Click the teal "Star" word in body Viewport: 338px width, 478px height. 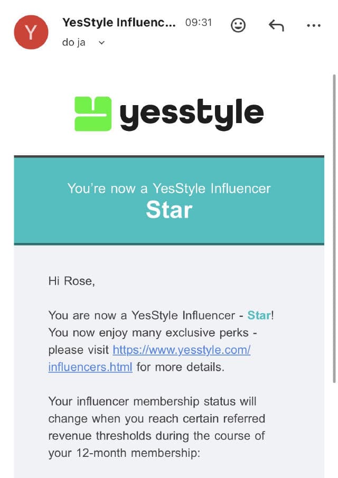click(x=259, y=315)
